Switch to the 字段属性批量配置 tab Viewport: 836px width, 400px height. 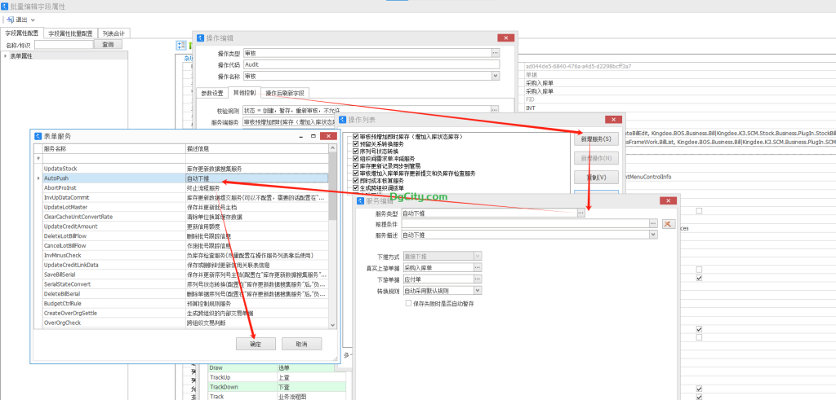72,33
